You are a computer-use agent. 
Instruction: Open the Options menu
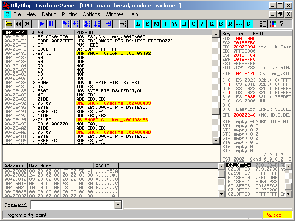(91, 14)
